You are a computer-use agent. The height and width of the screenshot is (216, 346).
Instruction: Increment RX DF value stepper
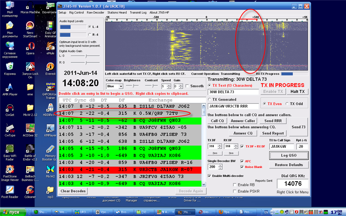pos(236,145)
